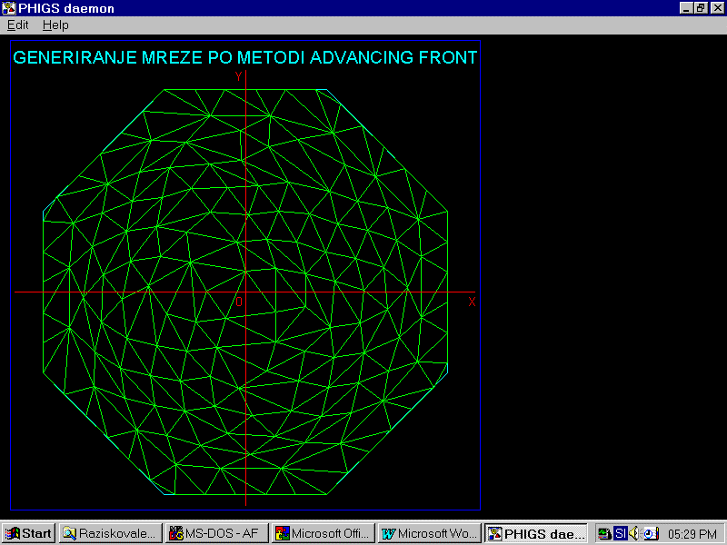Screen dimensions: 727x545
Task: Click the red X axis label
Action: [x=472, y=302]
